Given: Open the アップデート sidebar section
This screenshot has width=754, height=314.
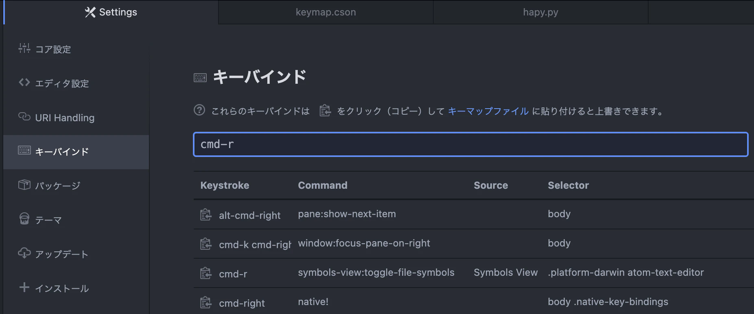Looking at the screenshot, I should coord(76,254).
